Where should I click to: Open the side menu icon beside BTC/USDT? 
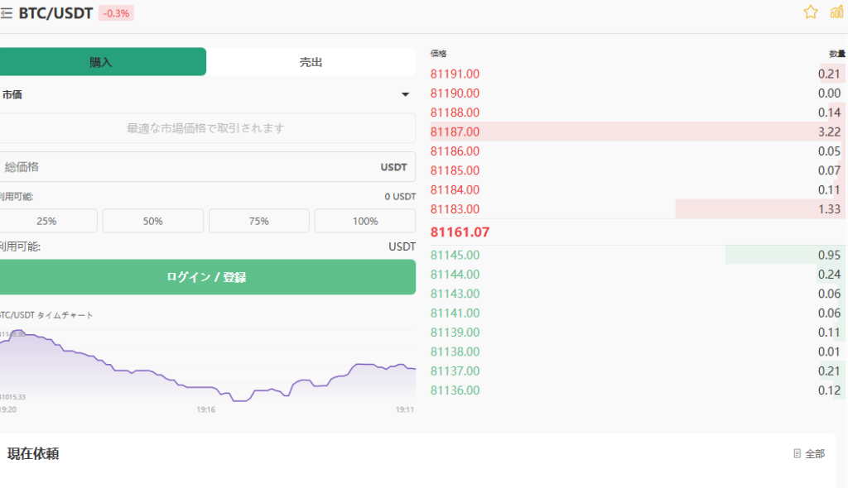(x=6, y=13)
